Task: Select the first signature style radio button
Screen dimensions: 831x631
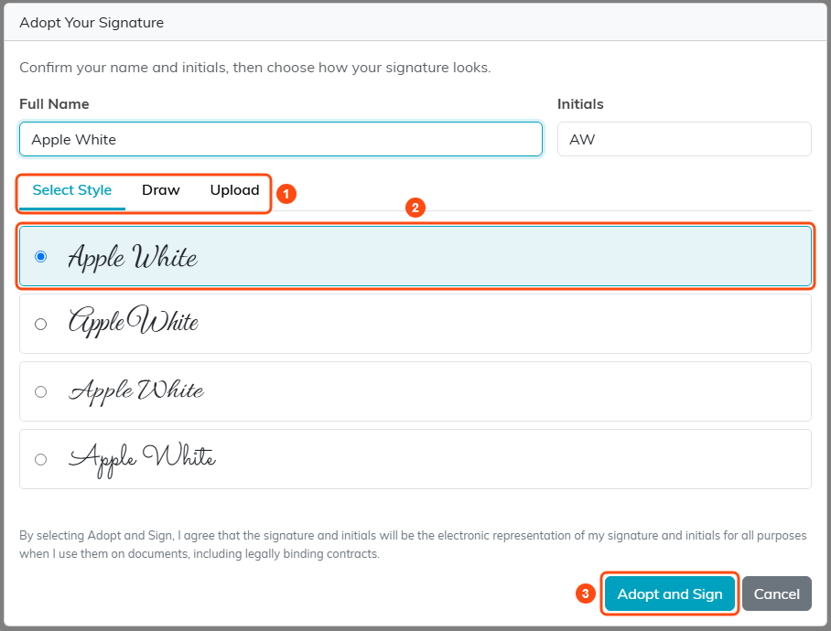Action: [41, 257]
